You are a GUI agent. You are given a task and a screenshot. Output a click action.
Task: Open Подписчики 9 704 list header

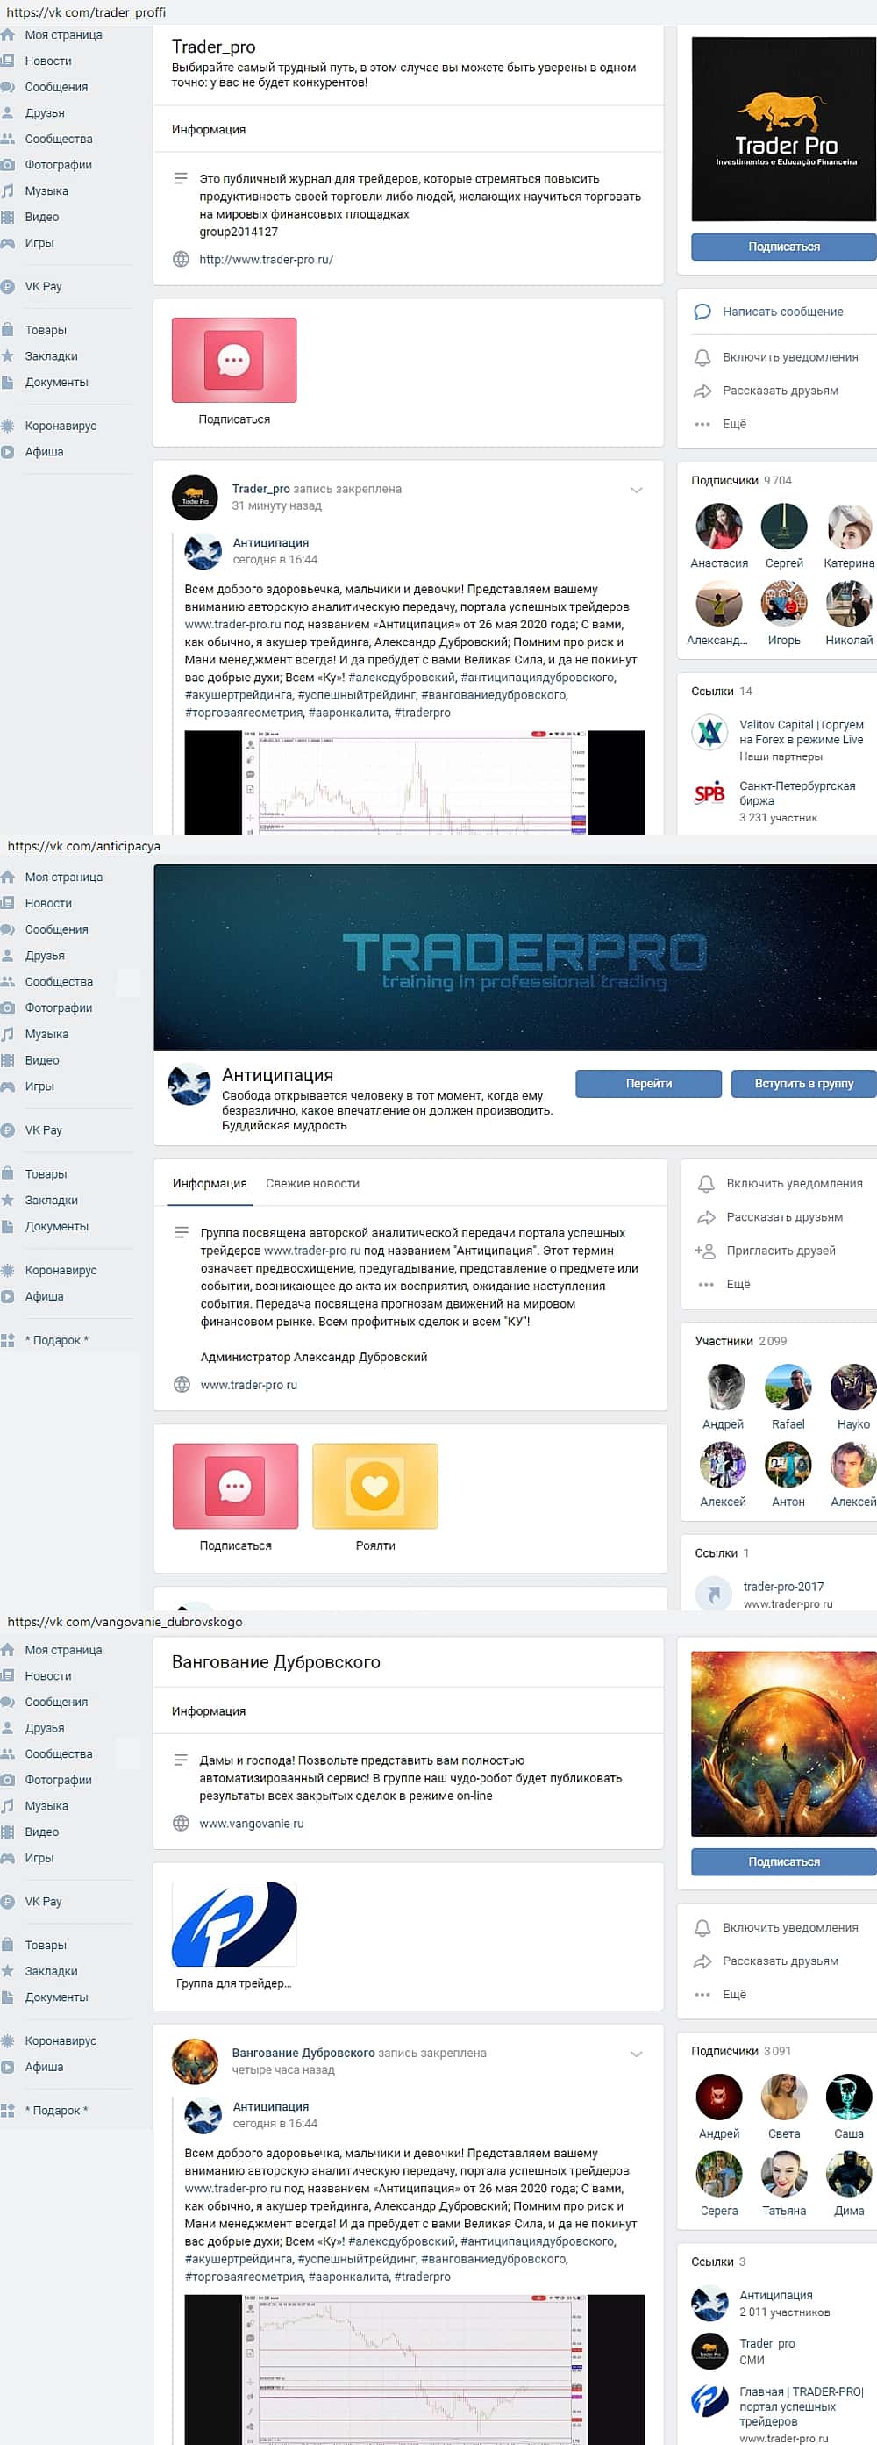coord(741,480)
